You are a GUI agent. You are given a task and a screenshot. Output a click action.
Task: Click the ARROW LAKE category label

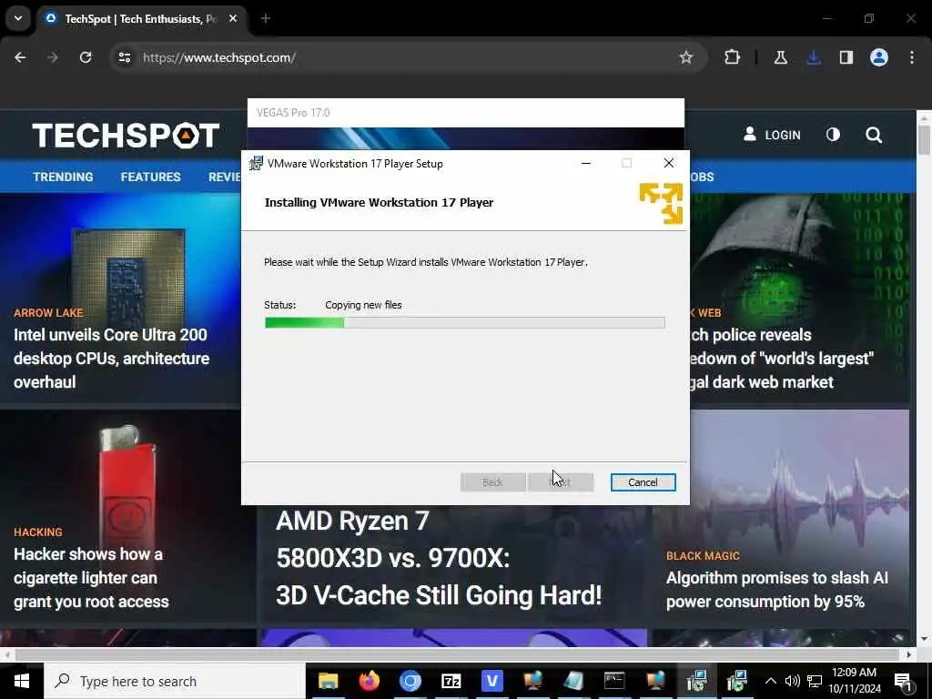click(x=49, y=313)
